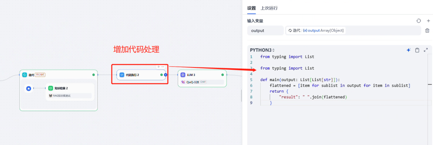Click code line 3 'from typing import List'
433x145 pixels.
coord(287,68)
